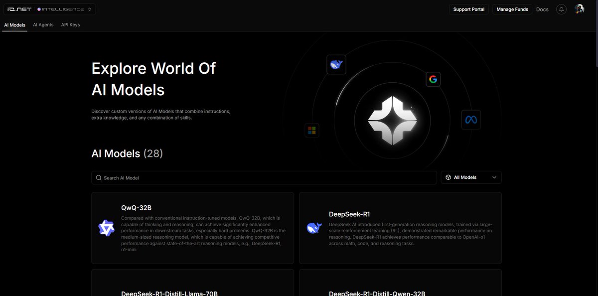This screenshot has width=598, height=296.
Task: Expand the All Models filter dropdown
Action: click(x=471, y=177)
